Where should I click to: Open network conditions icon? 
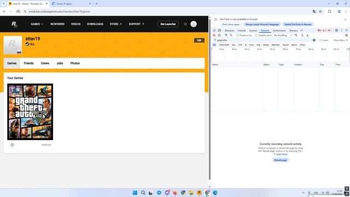pos(296,35)
